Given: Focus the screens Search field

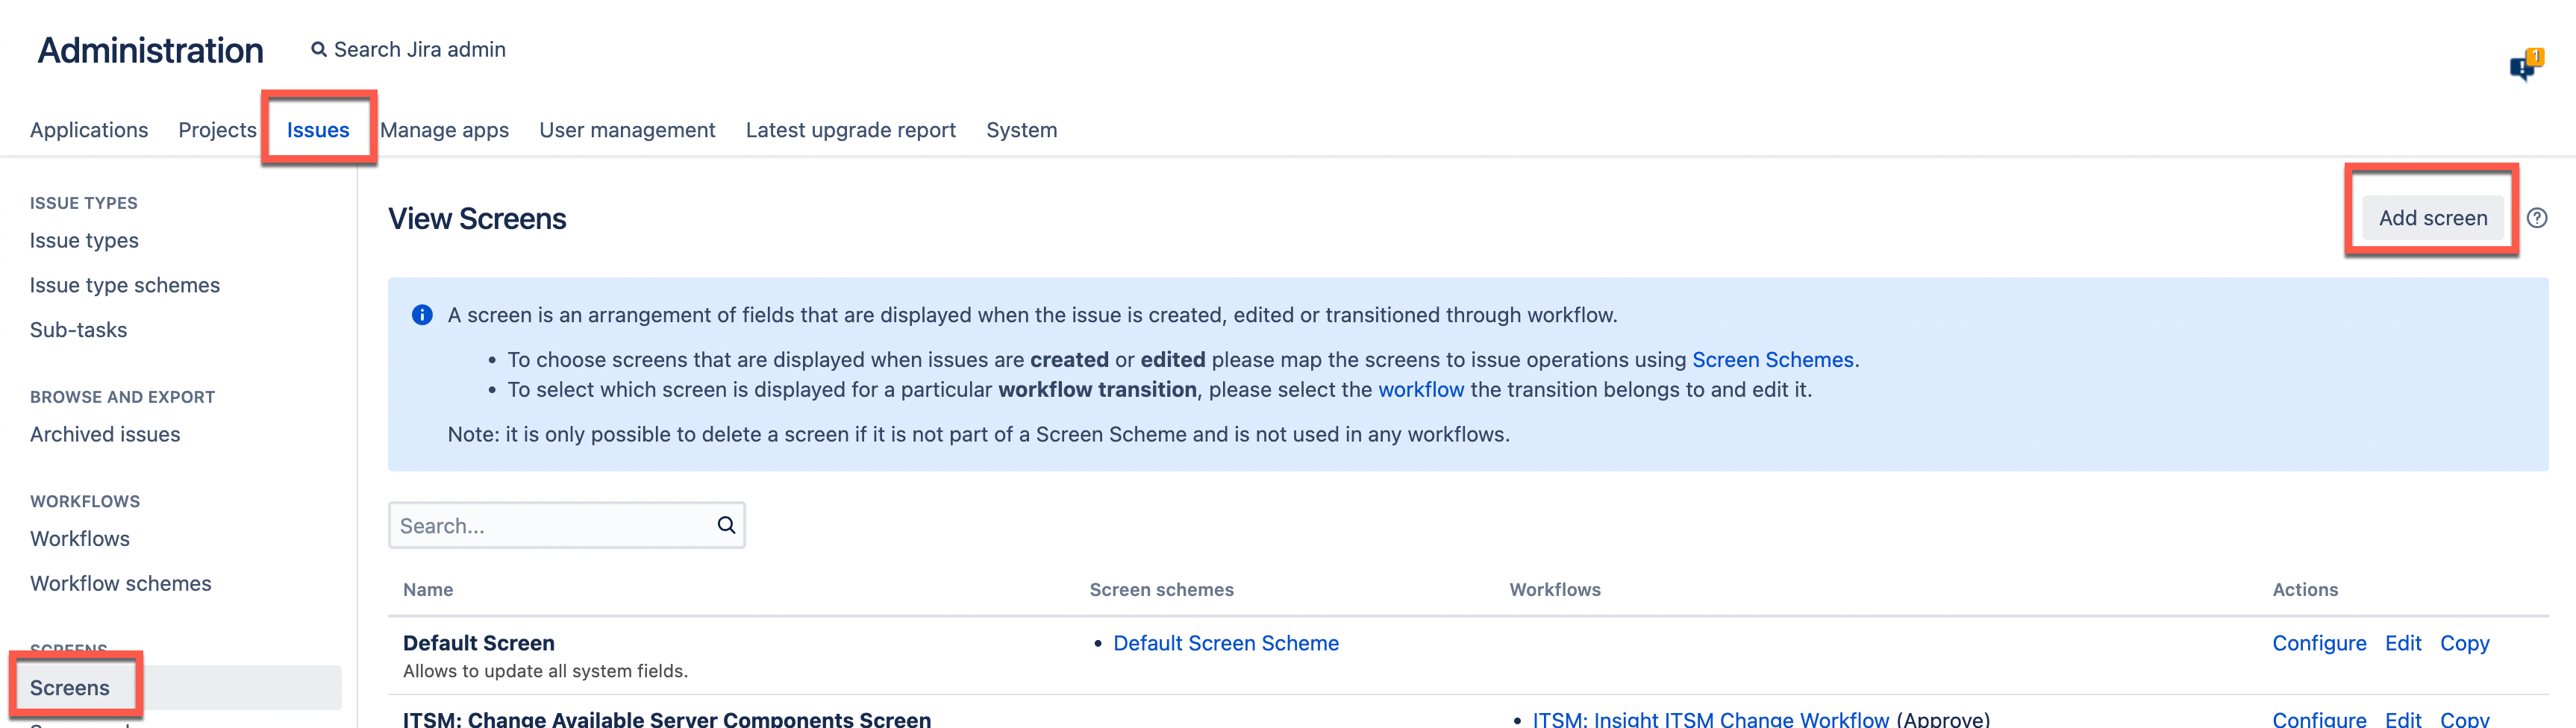Looking at the screenshot, I should pos(567,525).
